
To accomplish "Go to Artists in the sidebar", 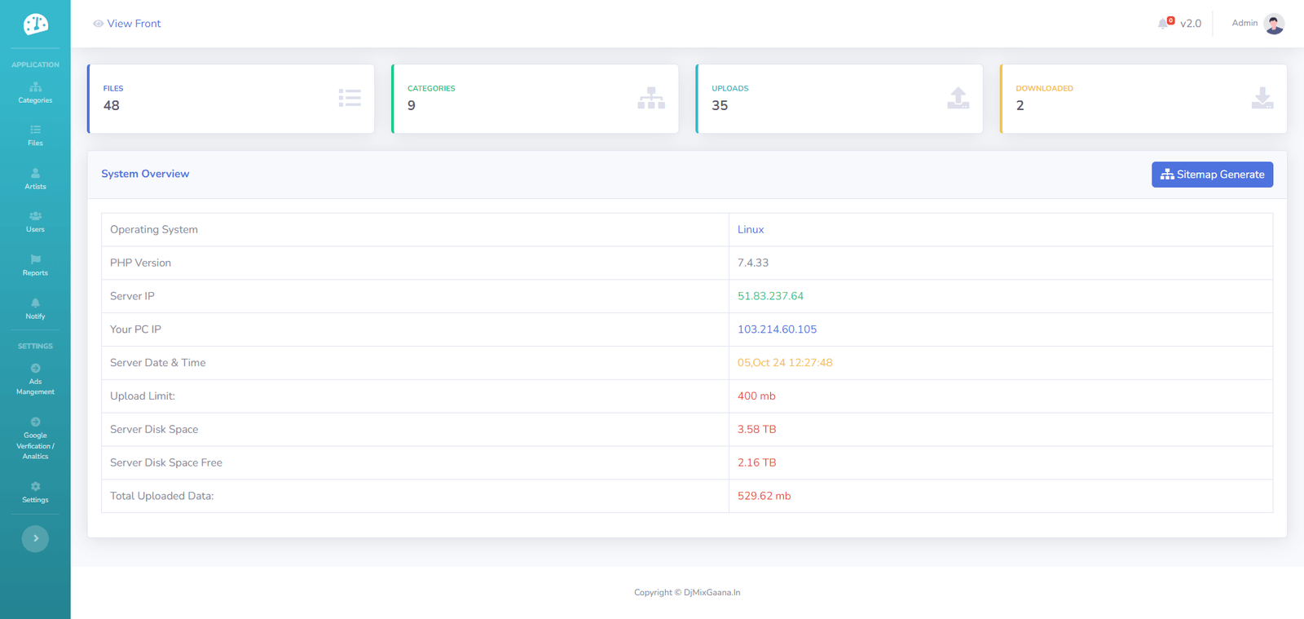I will [35, 179].
